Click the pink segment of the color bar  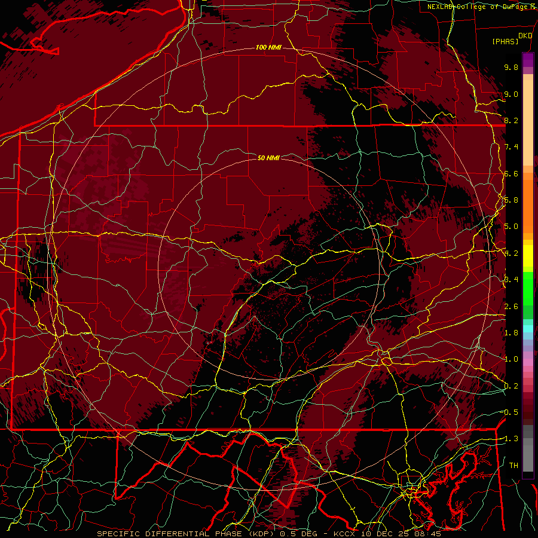click(528, 362)
